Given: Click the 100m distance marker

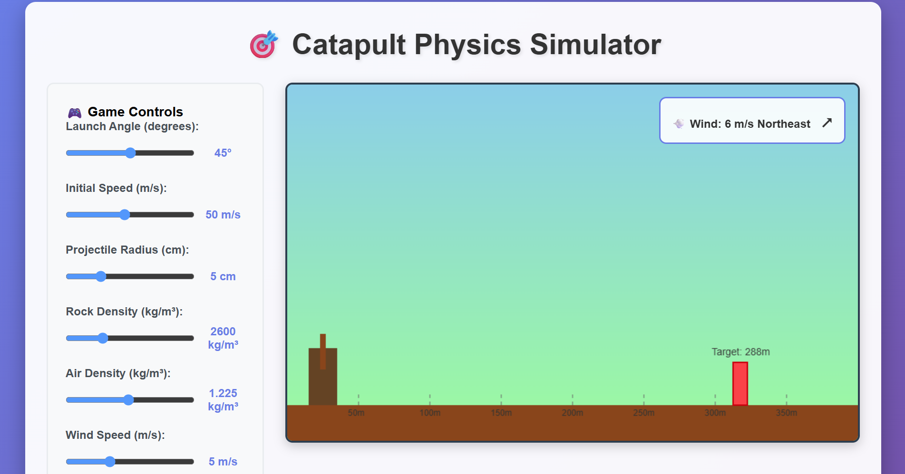Looking at the screenshot, I should pyautogui.click(x=430, y=413).
